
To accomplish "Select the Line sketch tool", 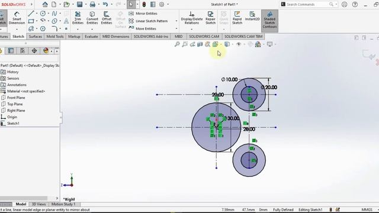I will click(31, 14).
